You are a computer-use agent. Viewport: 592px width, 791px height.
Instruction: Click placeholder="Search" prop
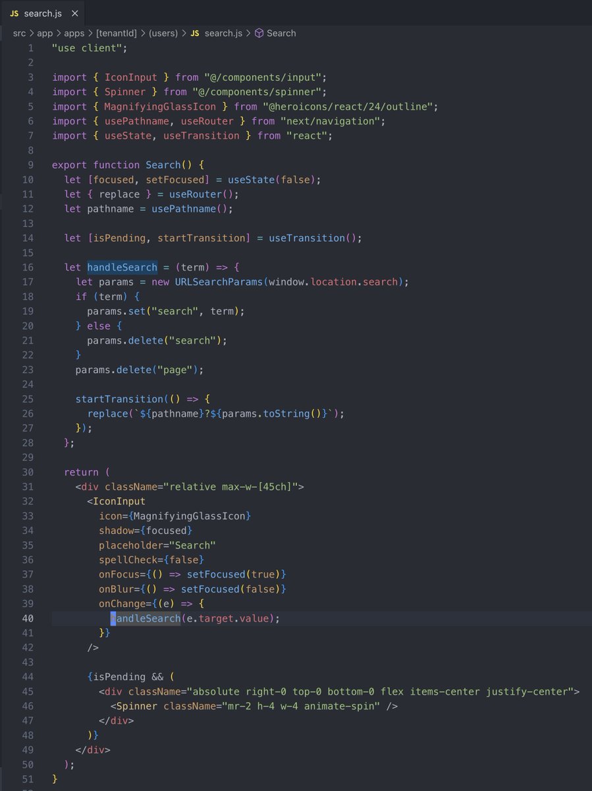click(x=157, y=545)
